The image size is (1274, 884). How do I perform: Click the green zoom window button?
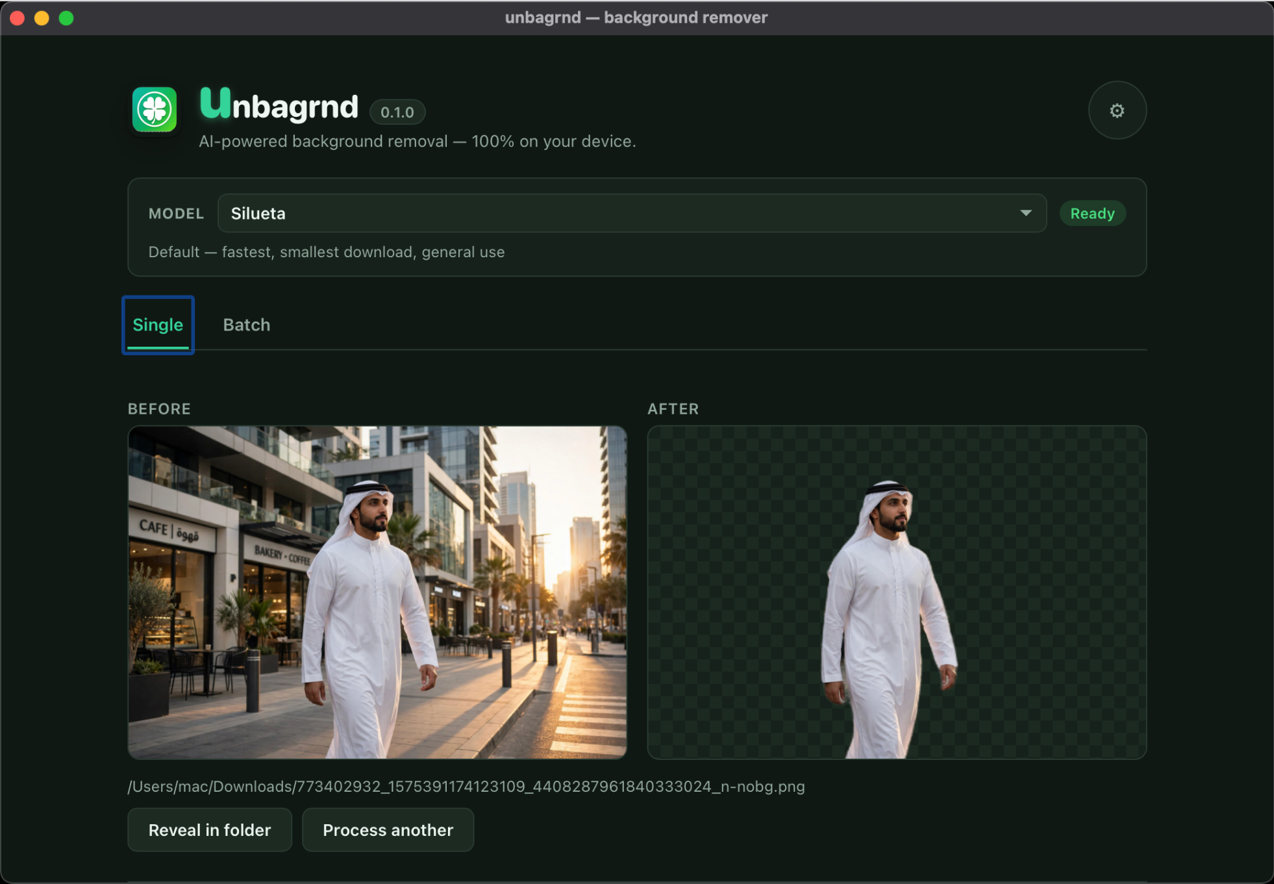pyautogui.click(x=66, y=18)
